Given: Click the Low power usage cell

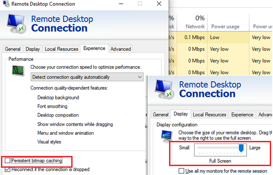Looking at the screenshot, I should click(x=228, y=38).
